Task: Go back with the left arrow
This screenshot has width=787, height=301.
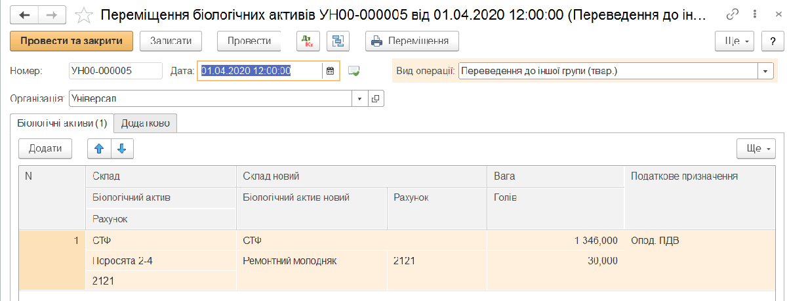Action: pos(25,14)
